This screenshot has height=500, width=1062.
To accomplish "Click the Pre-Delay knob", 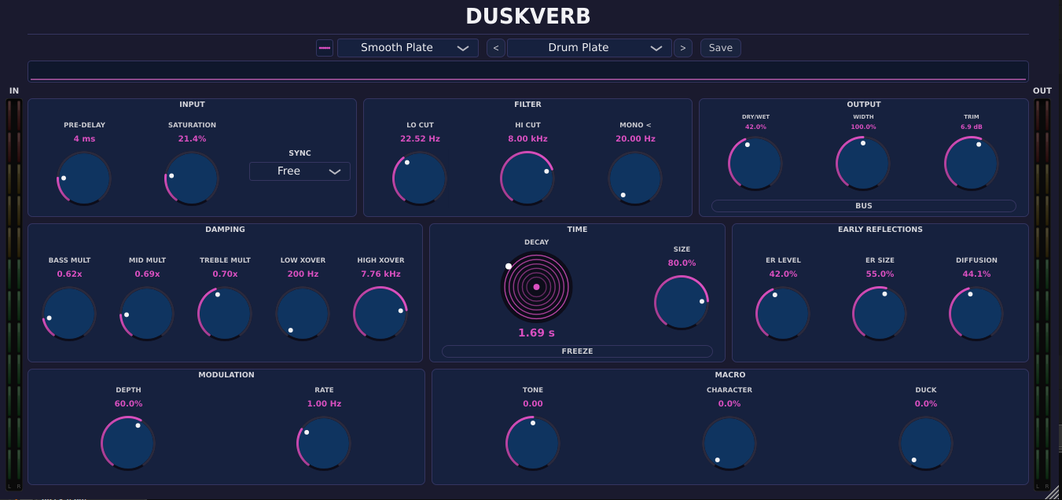I will [x=84, y=178].
